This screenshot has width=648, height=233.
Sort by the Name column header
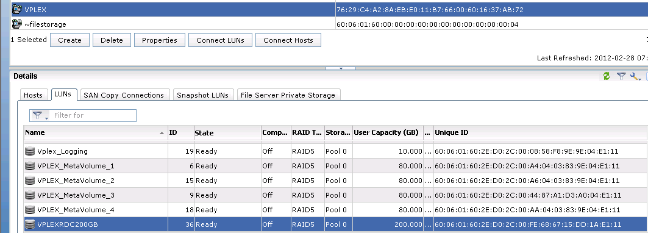tap(96, 133)
